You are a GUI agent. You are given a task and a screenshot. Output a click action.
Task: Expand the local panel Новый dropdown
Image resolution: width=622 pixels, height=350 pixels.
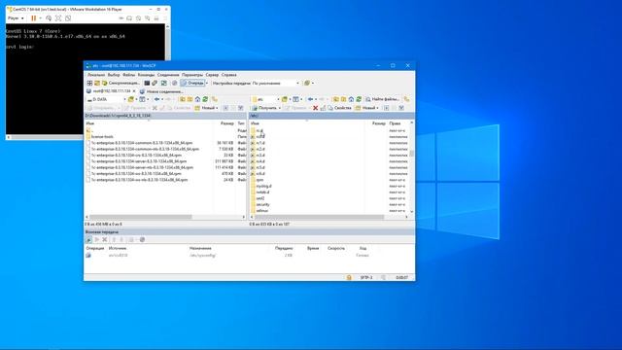tap(217, 108)
